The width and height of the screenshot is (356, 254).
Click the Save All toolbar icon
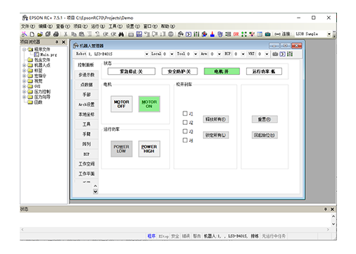(48, 35)
